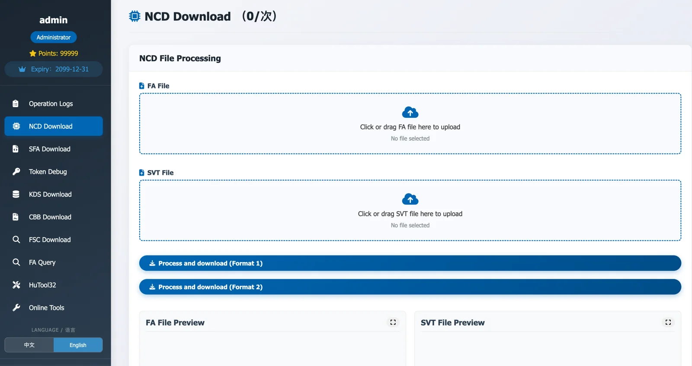Expand the SVT File Preview to fullscreen
Screen dimensions: 692x366
coord(668,322)
